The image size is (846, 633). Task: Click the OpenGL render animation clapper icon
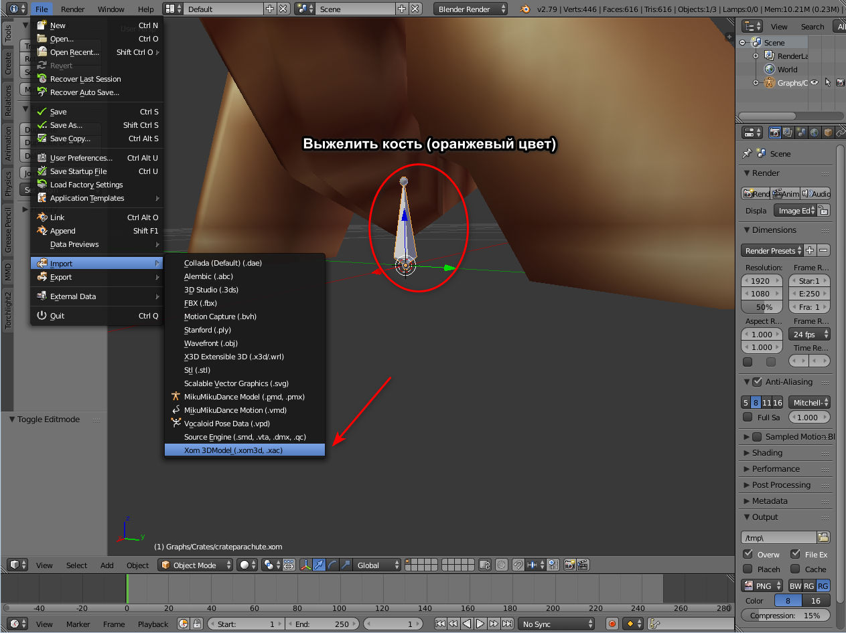click(x=583, y=565)
